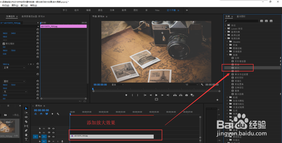Open program monitor settings wrench
The image size is (282, 143).
coord(202,85)
